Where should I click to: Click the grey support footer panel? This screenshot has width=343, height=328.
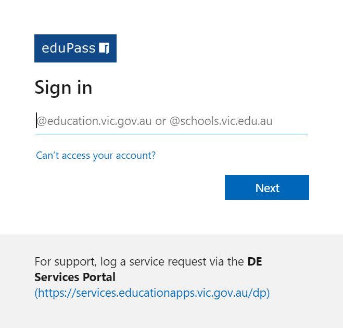[x=172, y=281]
